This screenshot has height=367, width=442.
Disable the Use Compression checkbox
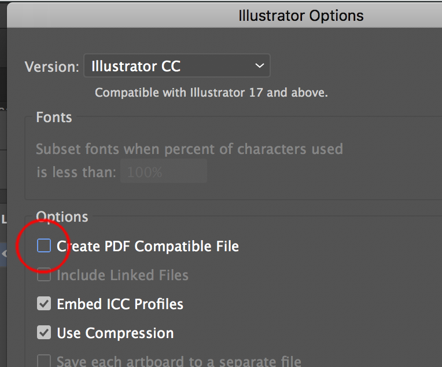click(x=44, y=333)
